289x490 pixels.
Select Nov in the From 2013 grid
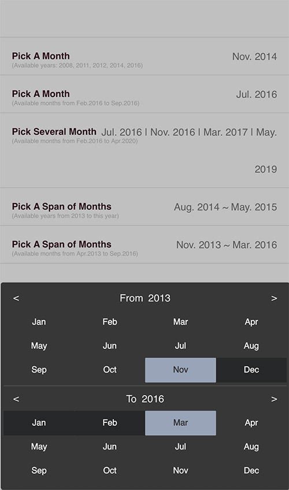(180, 370)
